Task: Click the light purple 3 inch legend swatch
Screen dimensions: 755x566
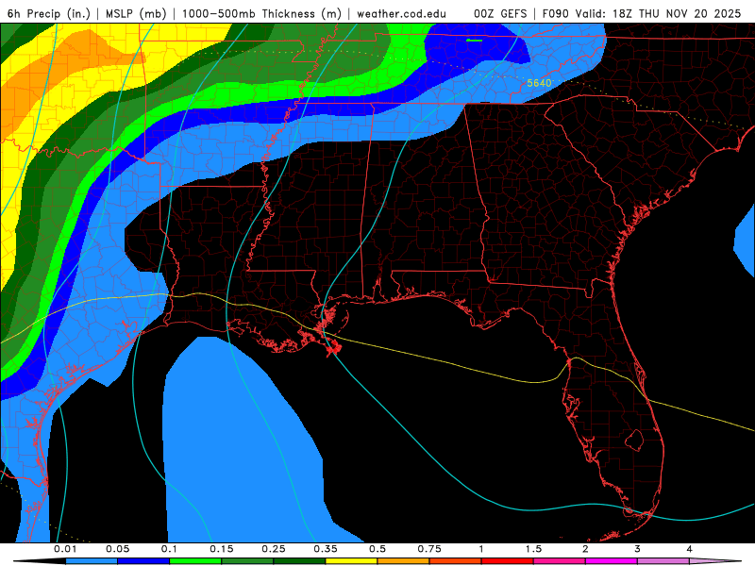Action: coord(663,561)
